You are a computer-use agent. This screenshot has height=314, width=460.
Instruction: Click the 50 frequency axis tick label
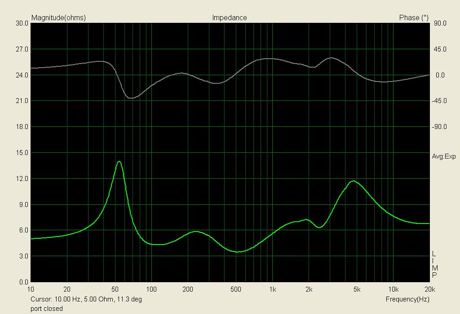click(x=115, y=289)
